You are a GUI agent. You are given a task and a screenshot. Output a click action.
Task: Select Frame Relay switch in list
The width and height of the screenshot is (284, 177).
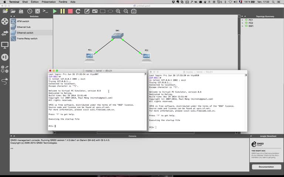(31, 39)
